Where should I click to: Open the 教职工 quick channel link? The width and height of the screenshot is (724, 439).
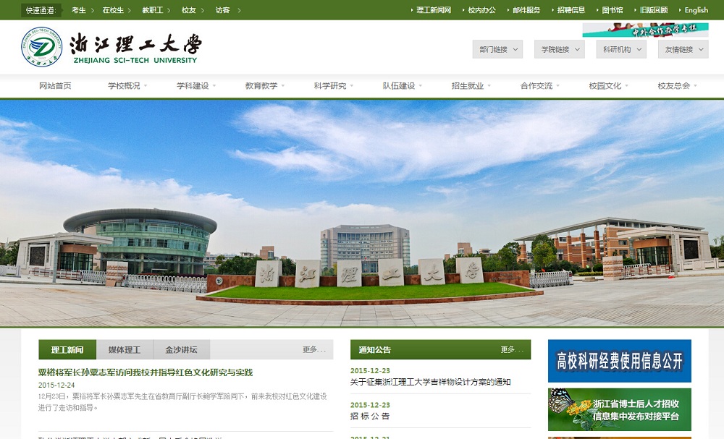(153, 10)
